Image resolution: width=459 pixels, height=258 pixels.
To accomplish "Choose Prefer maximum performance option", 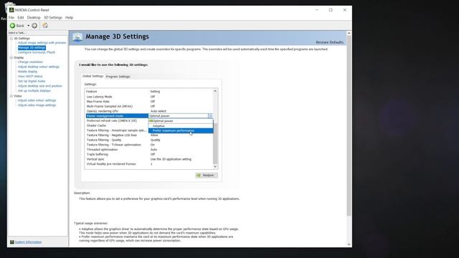I will [181, 130].
